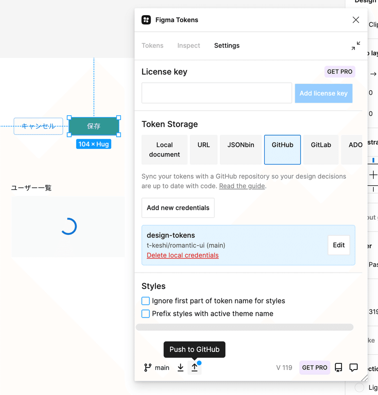Click the GET PRO badge in footer
This screenshot has height=395, width=378.
coord(315,368)
